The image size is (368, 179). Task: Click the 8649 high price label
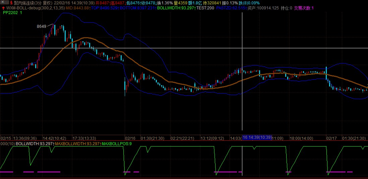coord(42,26)
